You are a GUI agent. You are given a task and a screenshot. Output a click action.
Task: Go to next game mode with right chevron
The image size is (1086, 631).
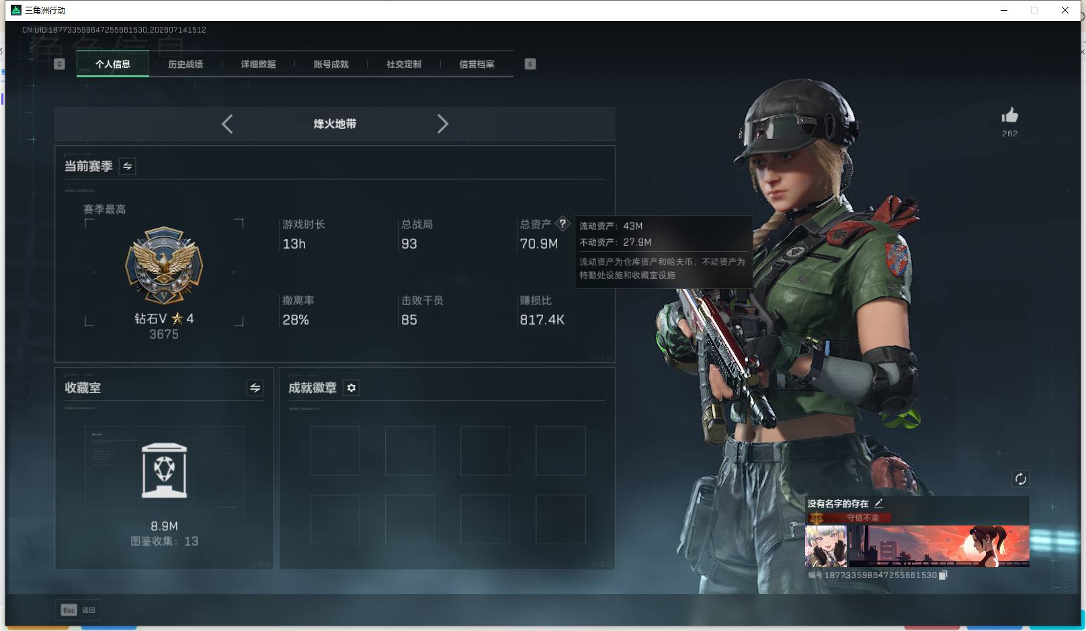(442, 124)
